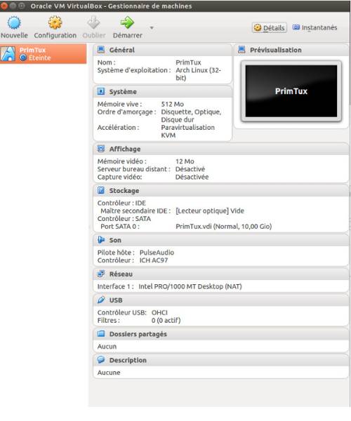The height and width of the screenshot is (421, 351).
Task: Click the Prévisualisation section header
Action: pyautogui.click(x=291, y=50)
